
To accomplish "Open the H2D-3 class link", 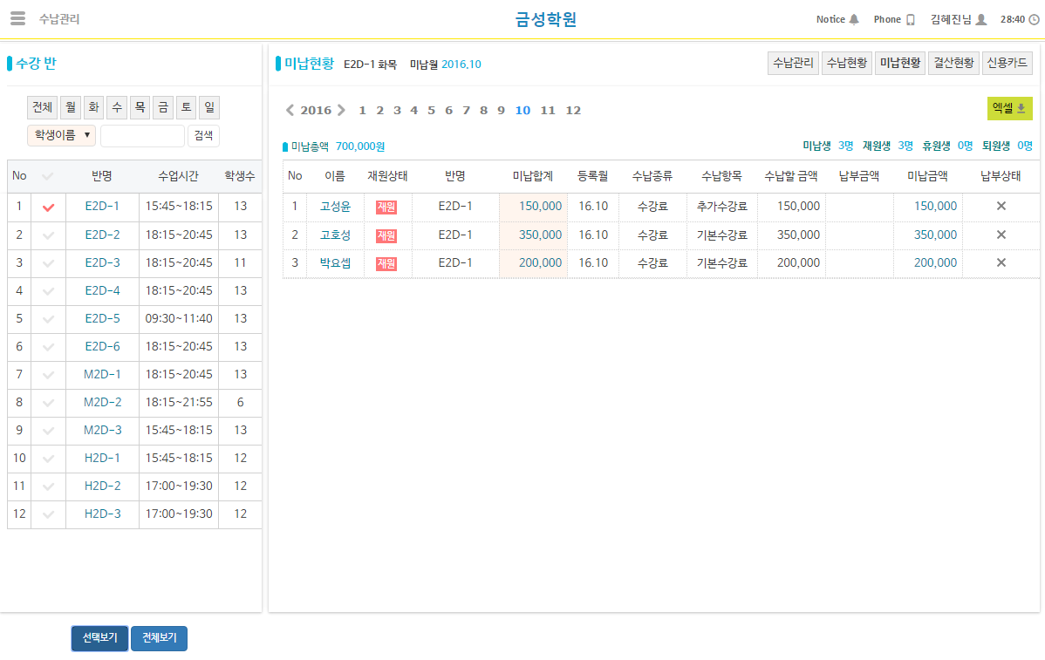I will pyautogui.click(x=103, y=514).
